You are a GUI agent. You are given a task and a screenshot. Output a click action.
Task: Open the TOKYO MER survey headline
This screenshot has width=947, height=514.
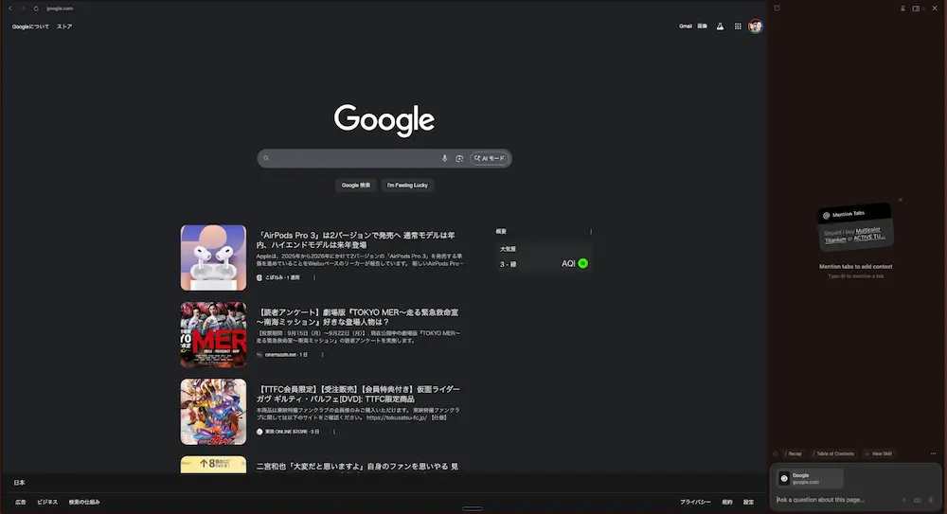tap(358, 317)
